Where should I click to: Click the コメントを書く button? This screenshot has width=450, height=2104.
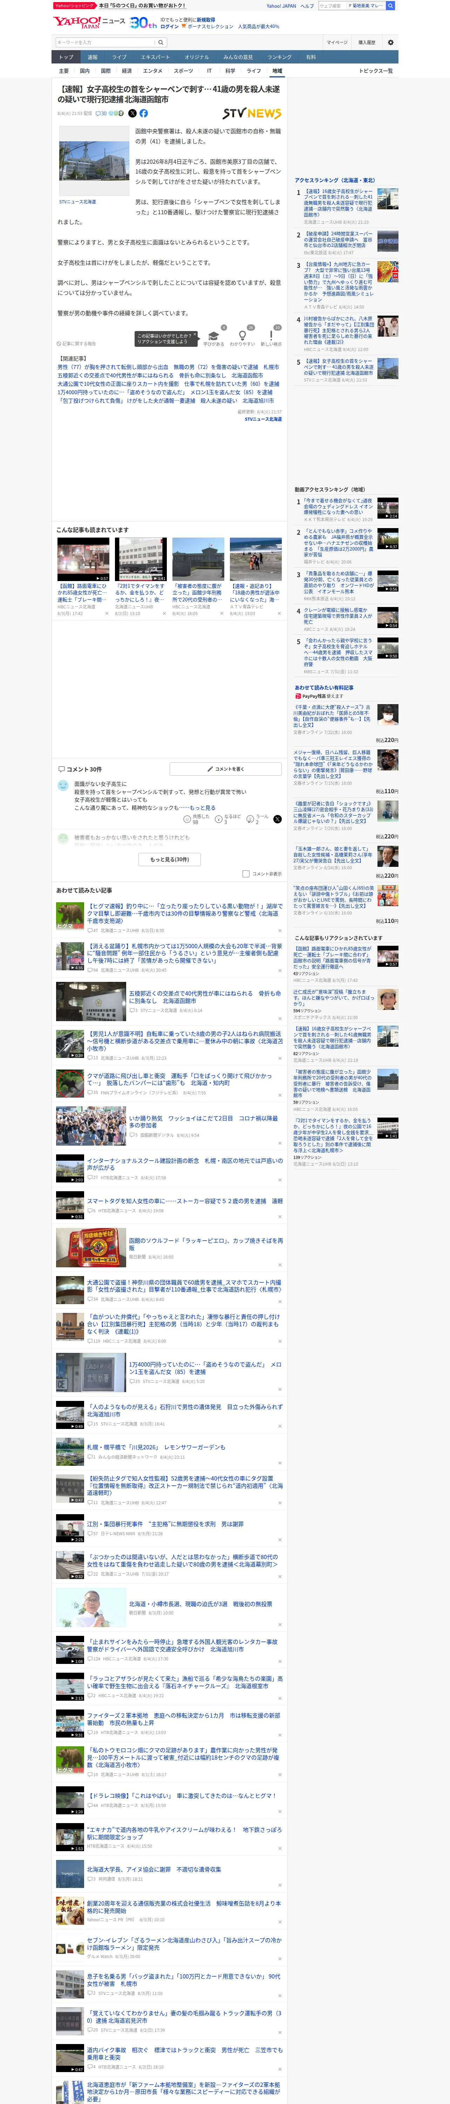pyautogui.click(x=225, y=769)
